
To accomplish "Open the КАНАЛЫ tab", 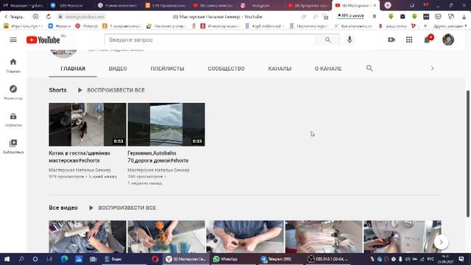I will [280, 68].
